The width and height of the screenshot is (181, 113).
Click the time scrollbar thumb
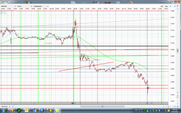coord(103,106)
